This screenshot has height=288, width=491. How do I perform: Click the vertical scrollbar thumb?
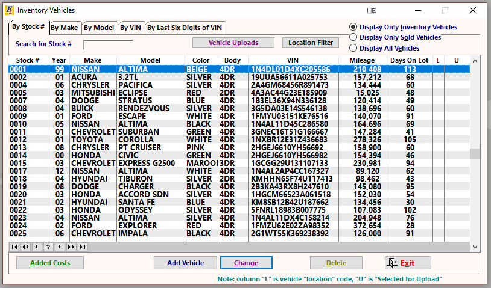click(475, 153)
